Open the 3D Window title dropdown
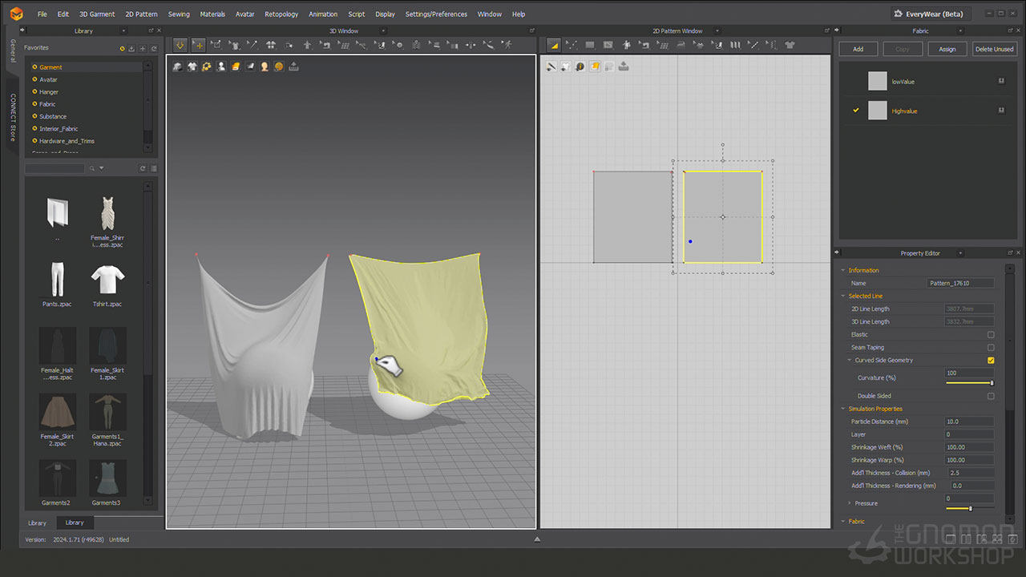The image size is (1026, 577). 382,31
